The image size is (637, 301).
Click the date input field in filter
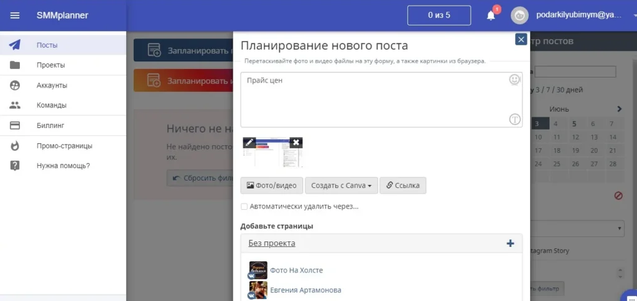tap(575, 72)
